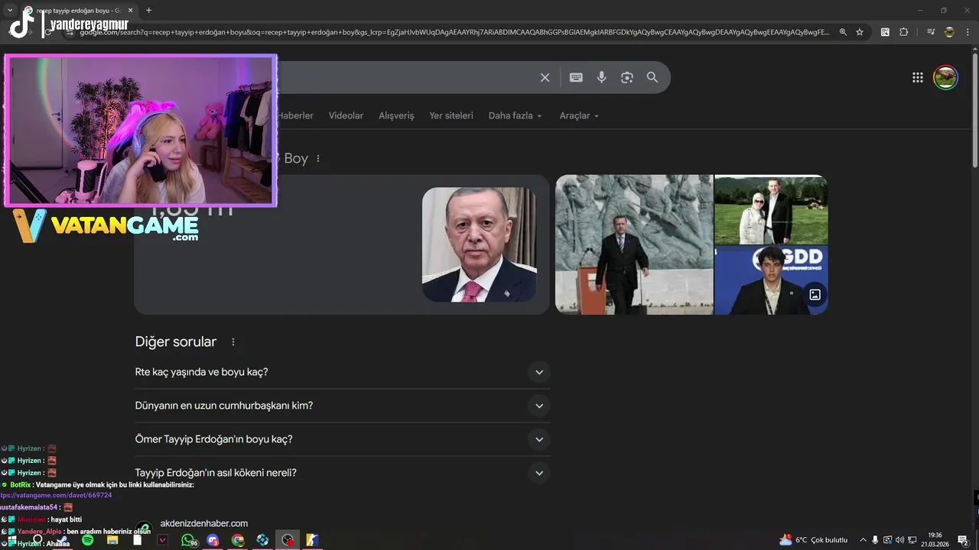Expand 'Dünyanın en uzun cumhurbaşkanı kim?'
979x550 pixels.
343,406
